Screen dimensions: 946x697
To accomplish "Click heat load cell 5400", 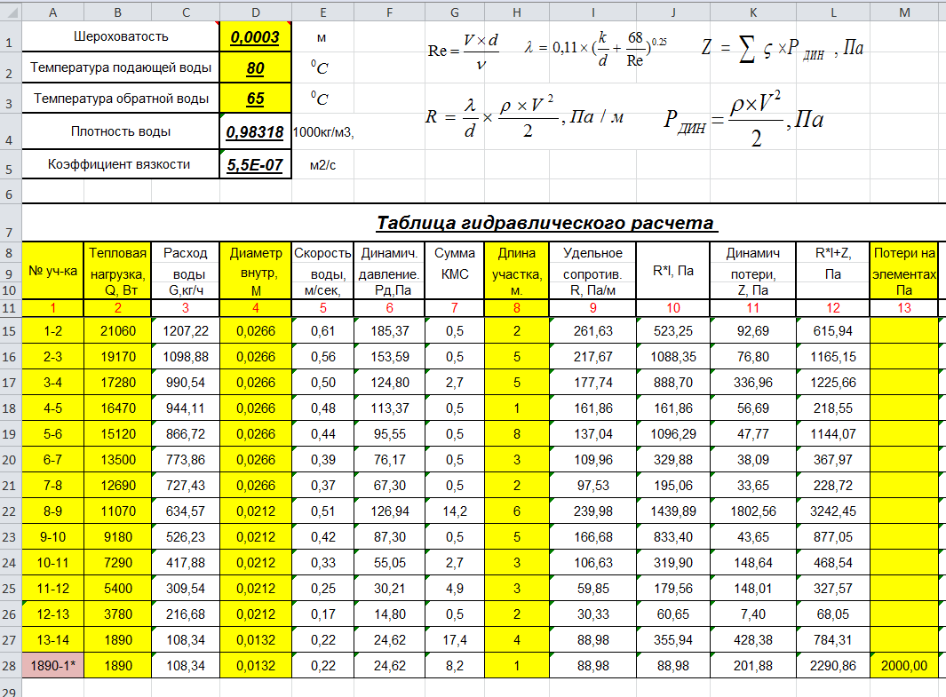I will coord(117,589).
